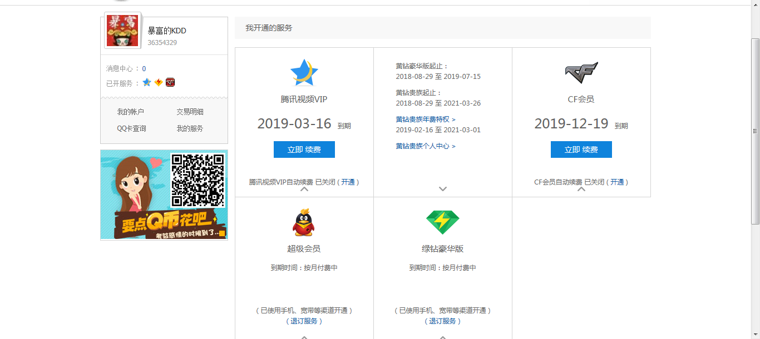Expand the 黄钻 card with the down chevron
The width and height of the screenshot is (760, 339).
pyautogui.click(x=443, y=189)
